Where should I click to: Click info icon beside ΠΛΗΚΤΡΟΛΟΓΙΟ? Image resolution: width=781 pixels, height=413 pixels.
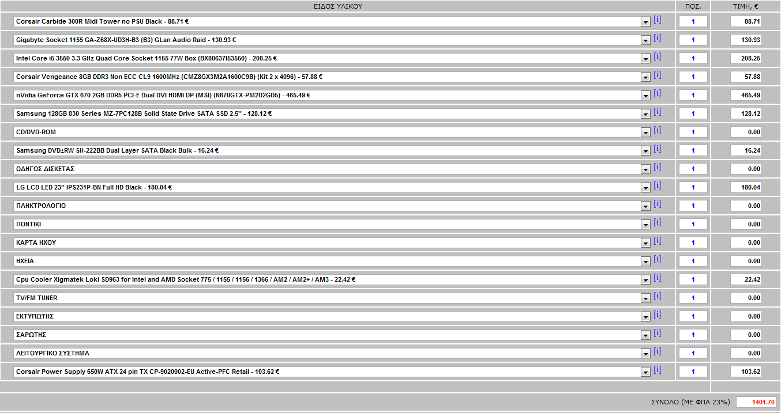pyautogui.click(x=658, y=204)
